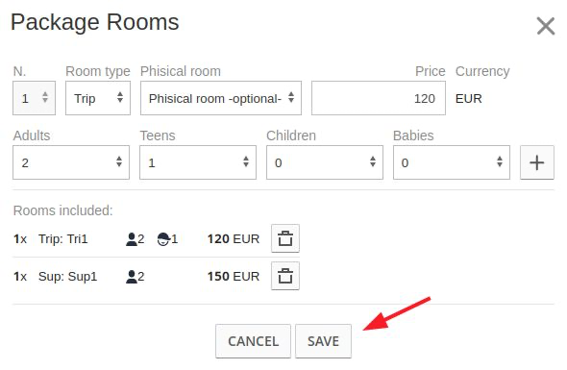Select the Trip: Tri1 room entry
This screenshot has height=370, width=567.
pos(63,239)
